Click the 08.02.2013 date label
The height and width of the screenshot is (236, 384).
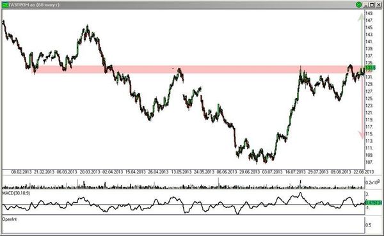point(21,172)
